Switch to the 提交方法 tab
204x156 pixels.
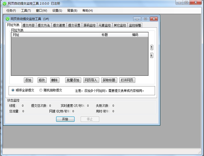tap(44, 25)
